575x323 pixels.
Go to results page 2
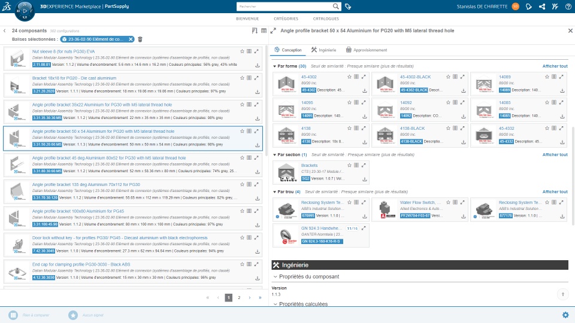[x=239, y=297]
